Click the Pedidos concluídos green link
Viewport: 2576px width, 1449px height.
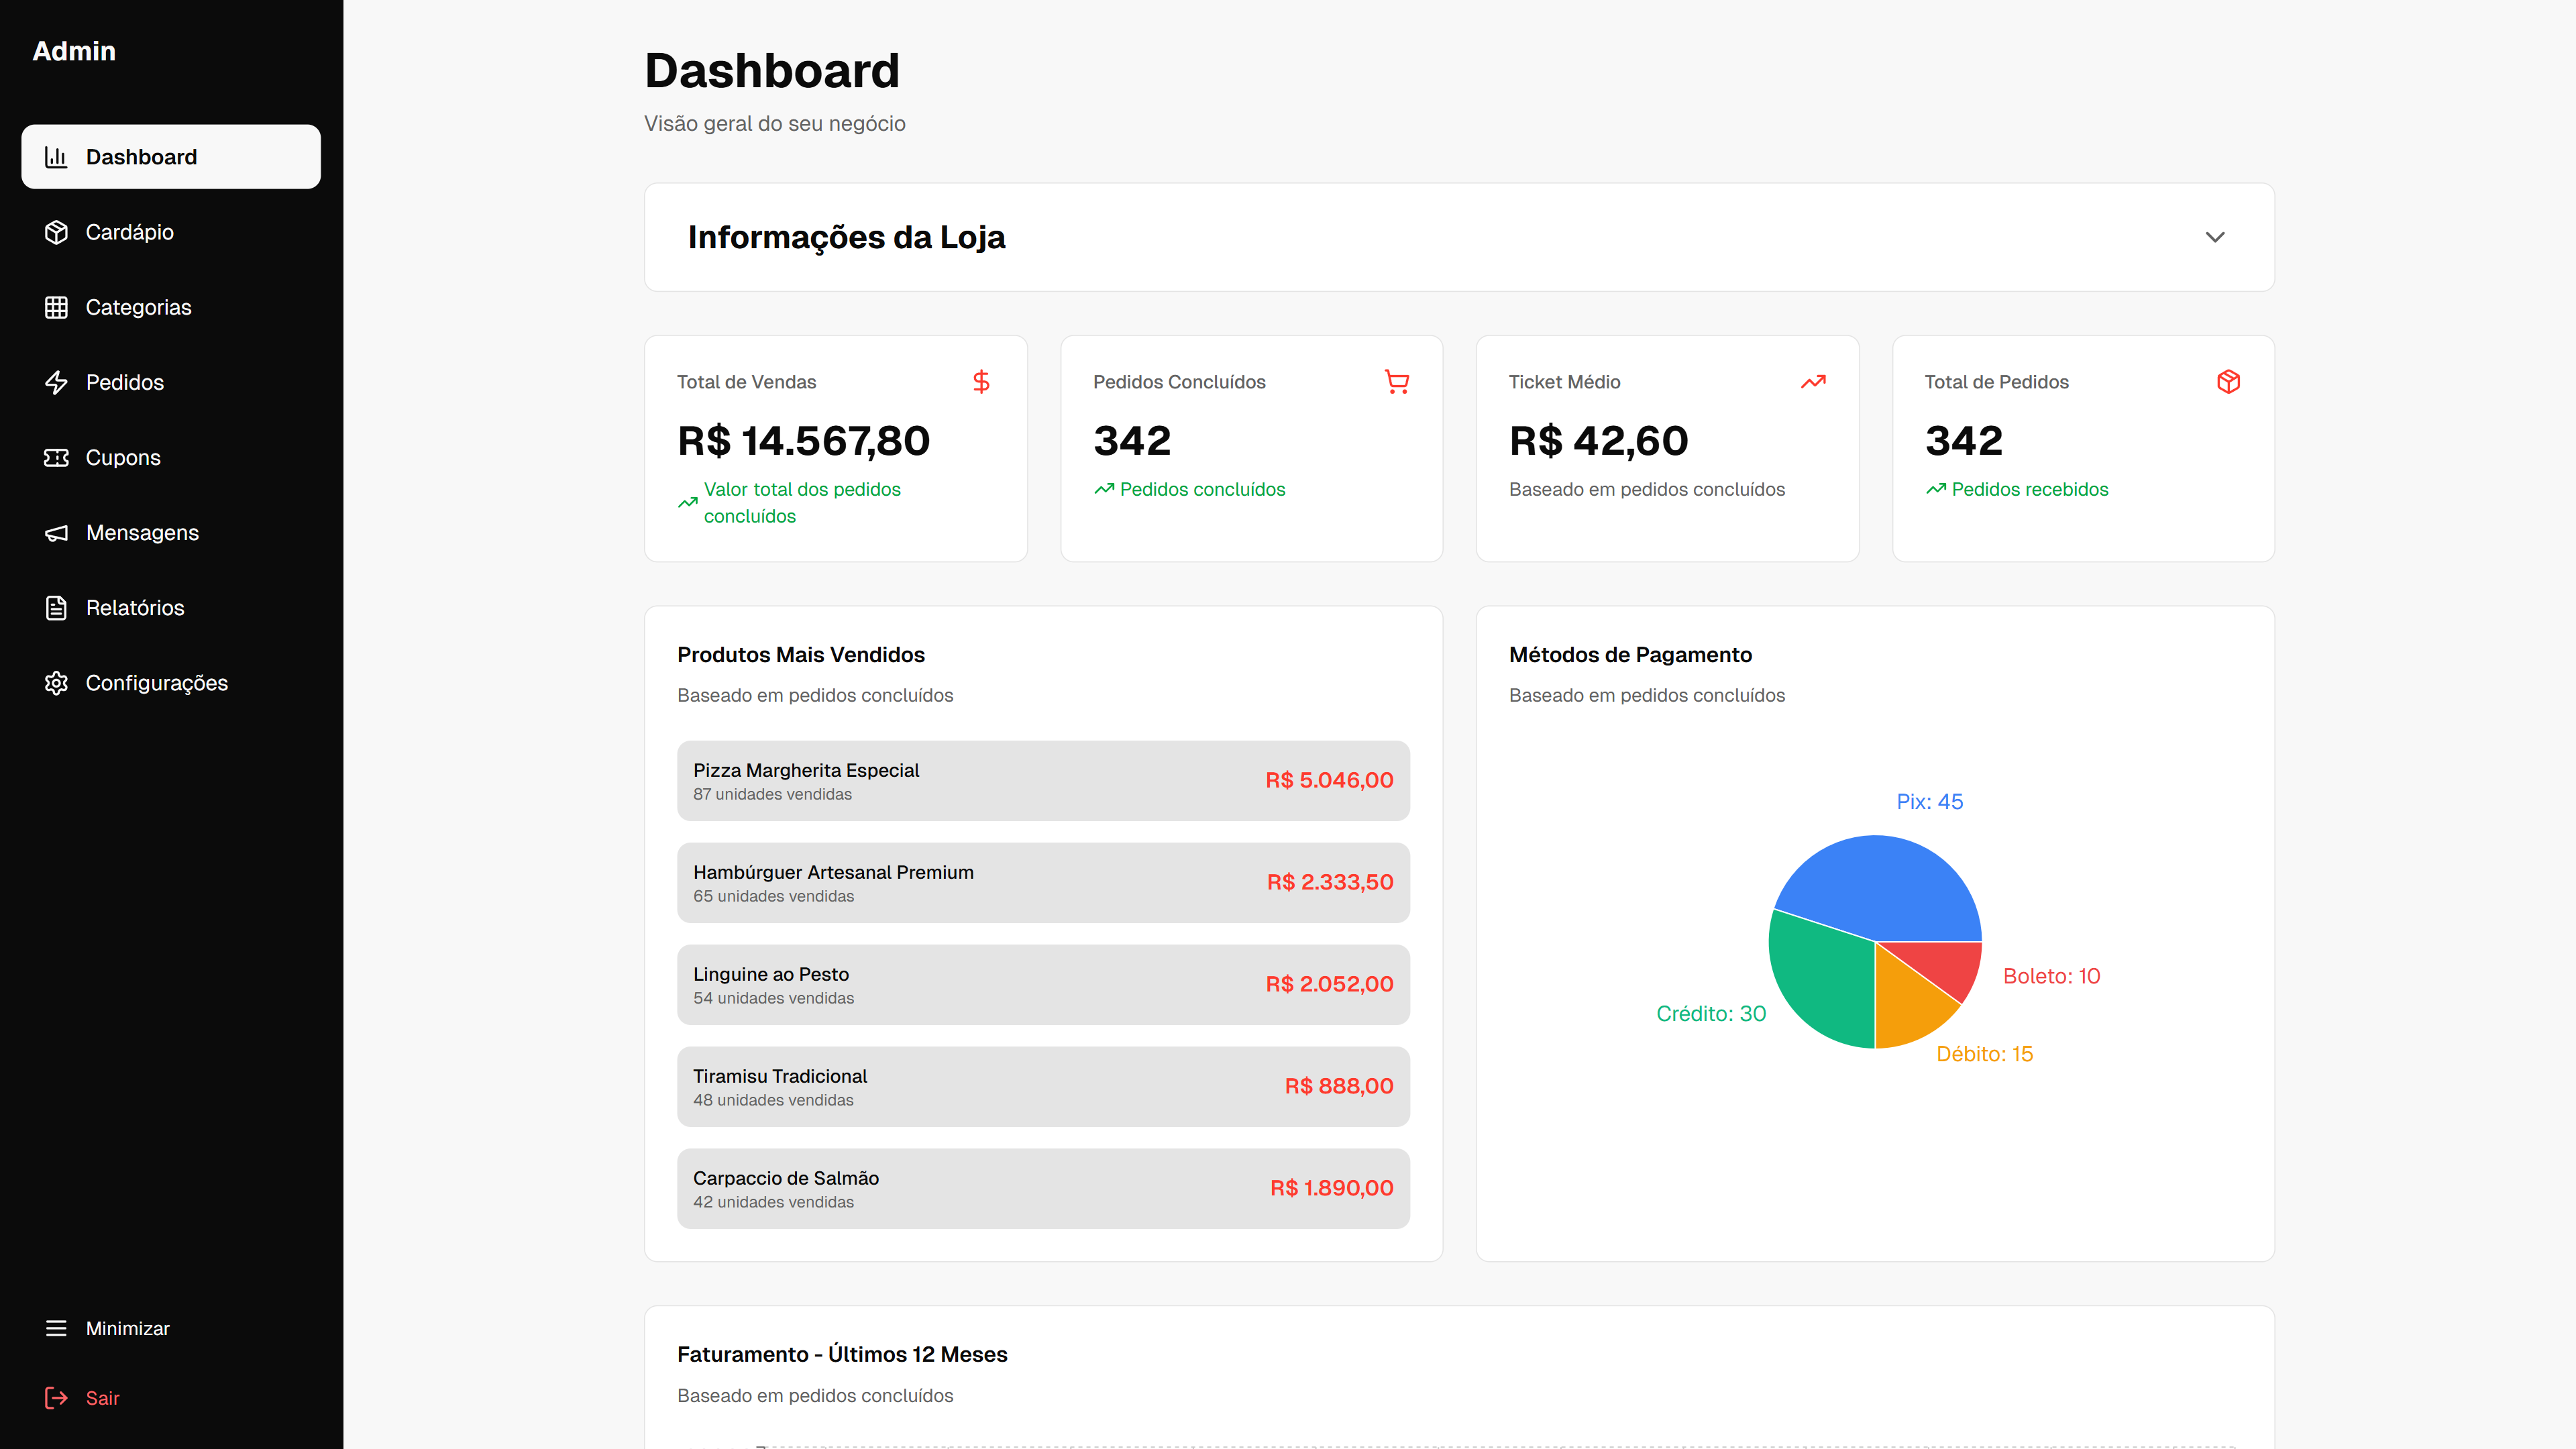coord(1201,489)
